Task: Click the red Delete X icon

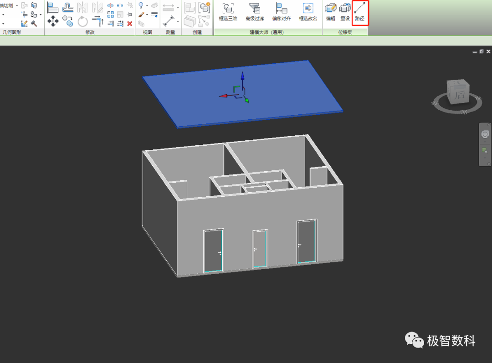Action: click(x=129, y=24)
